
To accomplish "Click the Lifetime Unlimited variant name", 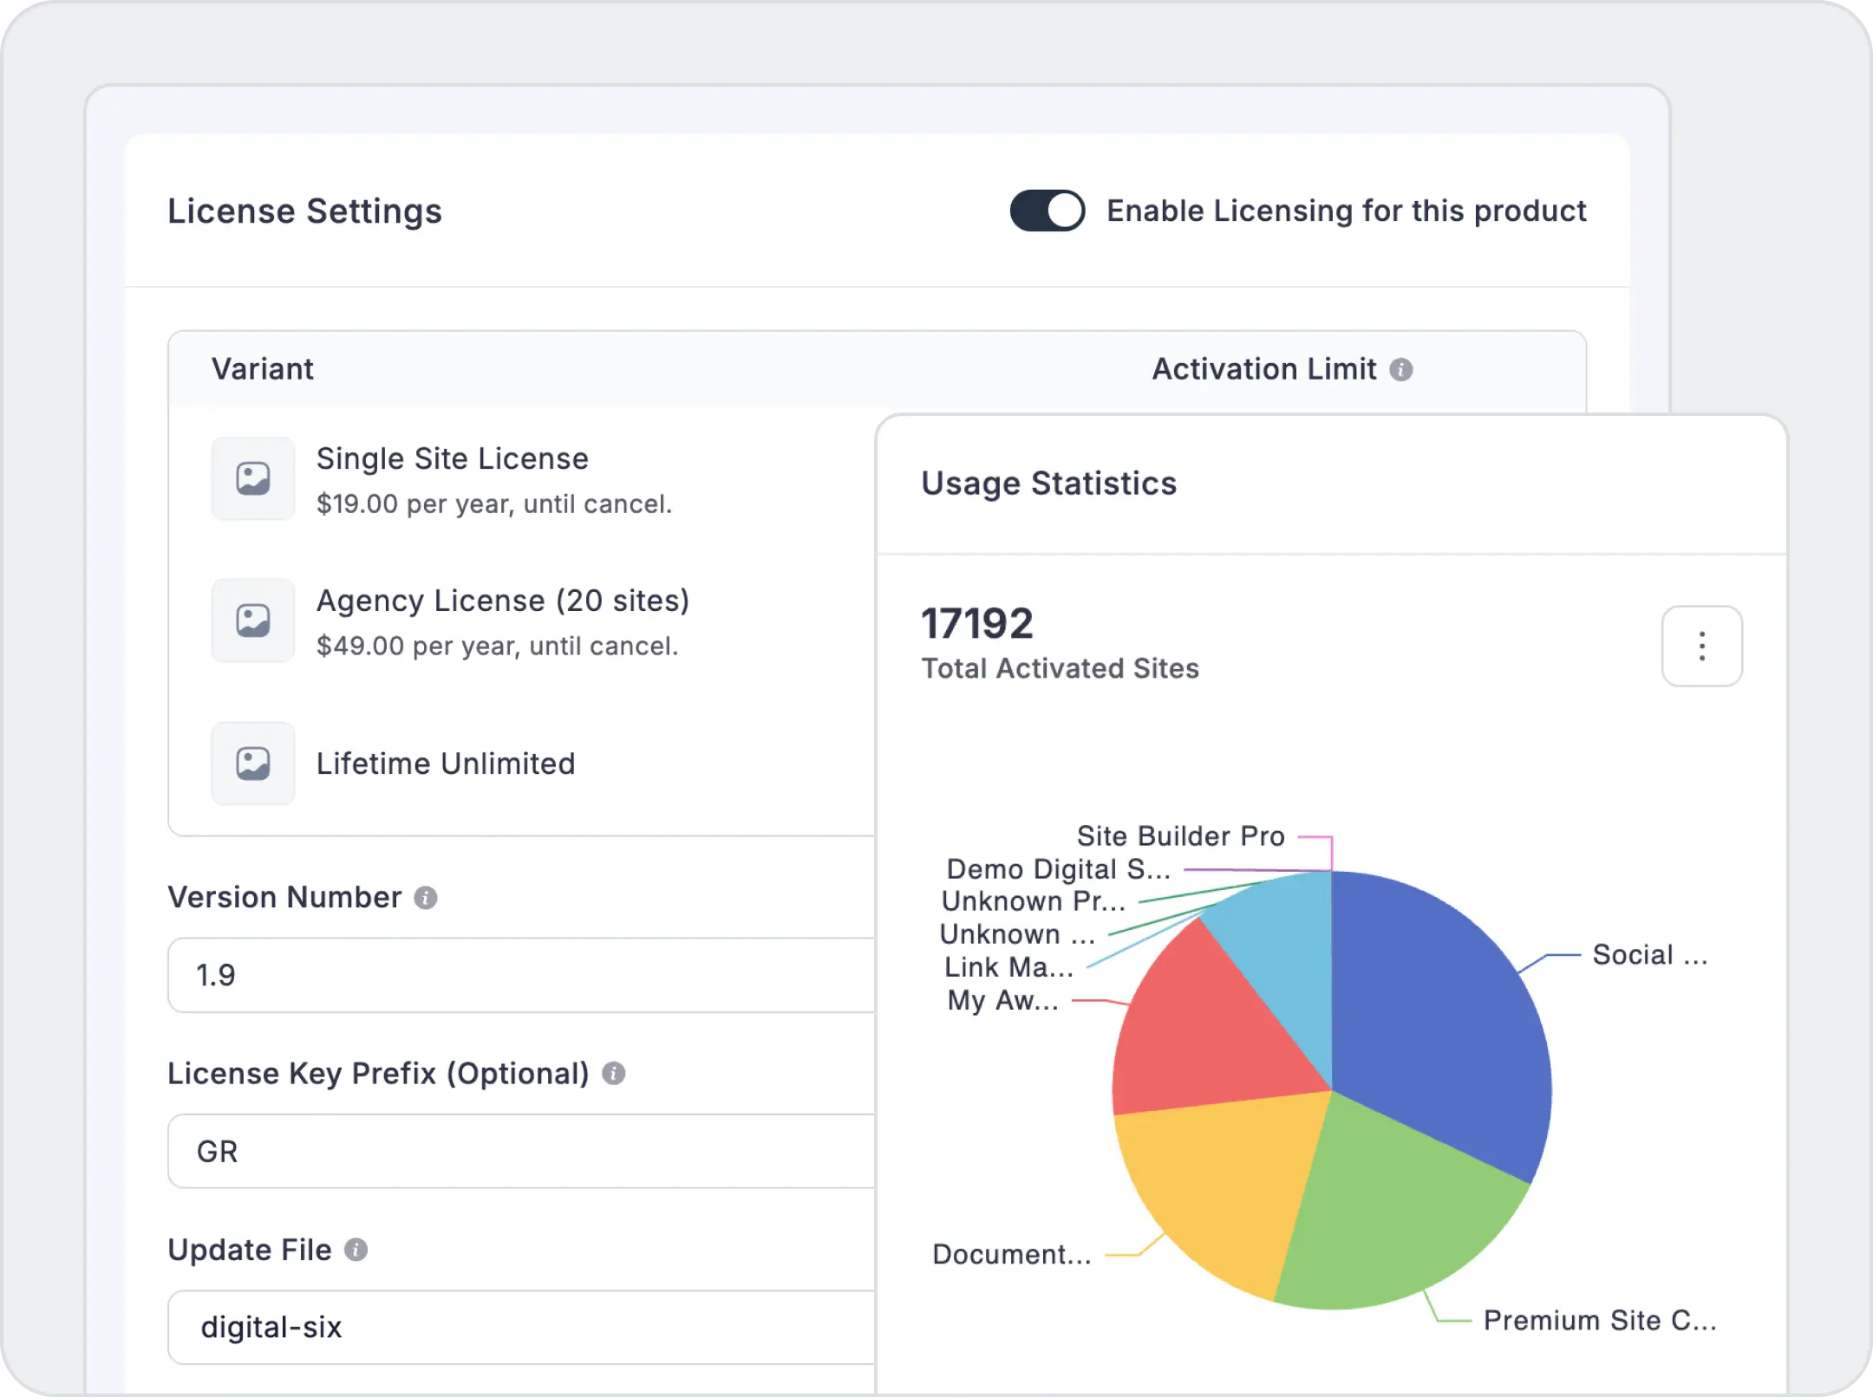I will (445, 763).
